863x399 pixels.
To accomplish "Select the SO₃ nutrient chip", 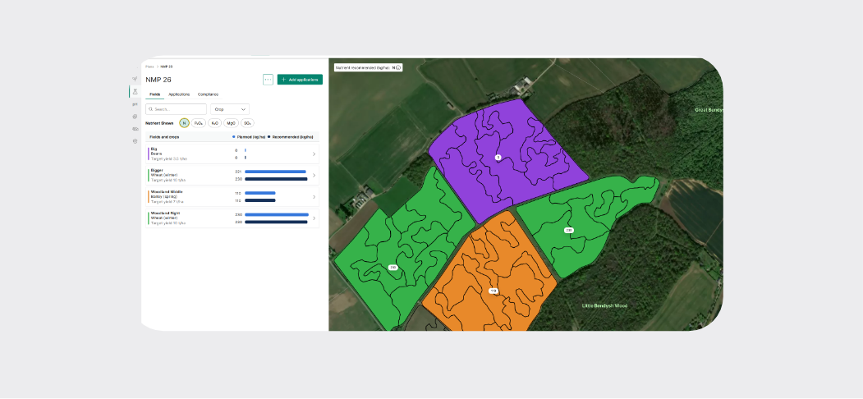I will pos(248,123).
